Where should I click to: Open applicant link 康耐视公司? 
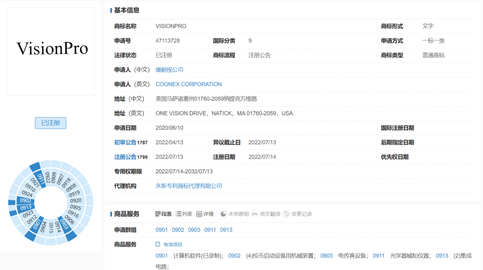pyautogui.click(x=169, y=70)
